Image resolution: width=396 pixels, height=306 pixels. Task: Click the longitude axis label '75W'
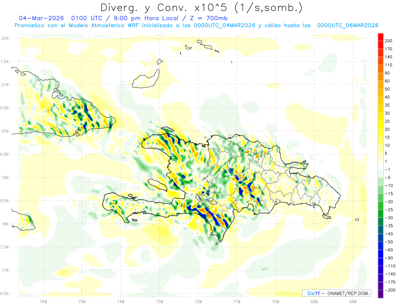tap(82, 301)
